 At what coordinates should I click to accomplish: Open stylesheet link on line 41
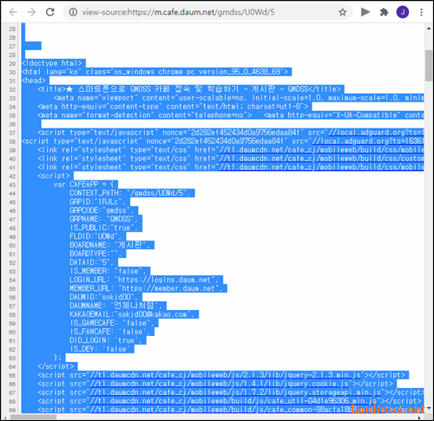pyautogui.click(x=321, y=168)
